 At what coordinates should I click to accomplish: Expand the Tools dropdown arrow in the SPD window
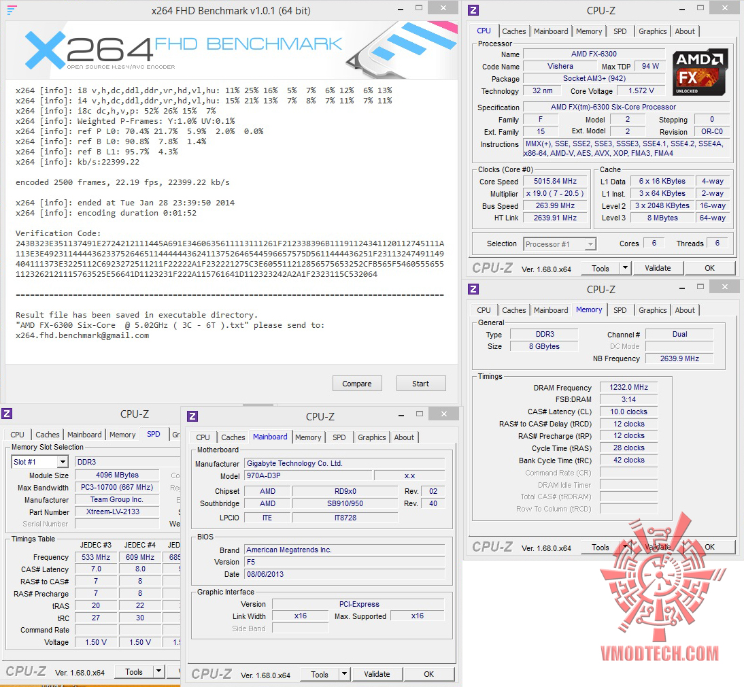click(159, 672)
